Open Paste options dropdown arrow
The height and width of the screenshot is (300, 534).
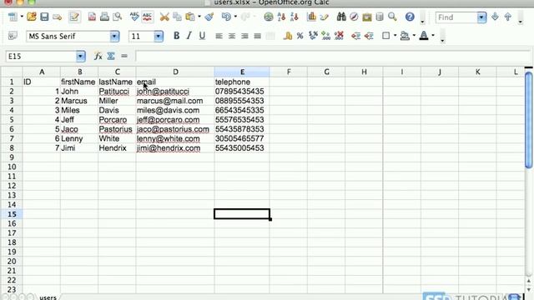coord(199,17)
